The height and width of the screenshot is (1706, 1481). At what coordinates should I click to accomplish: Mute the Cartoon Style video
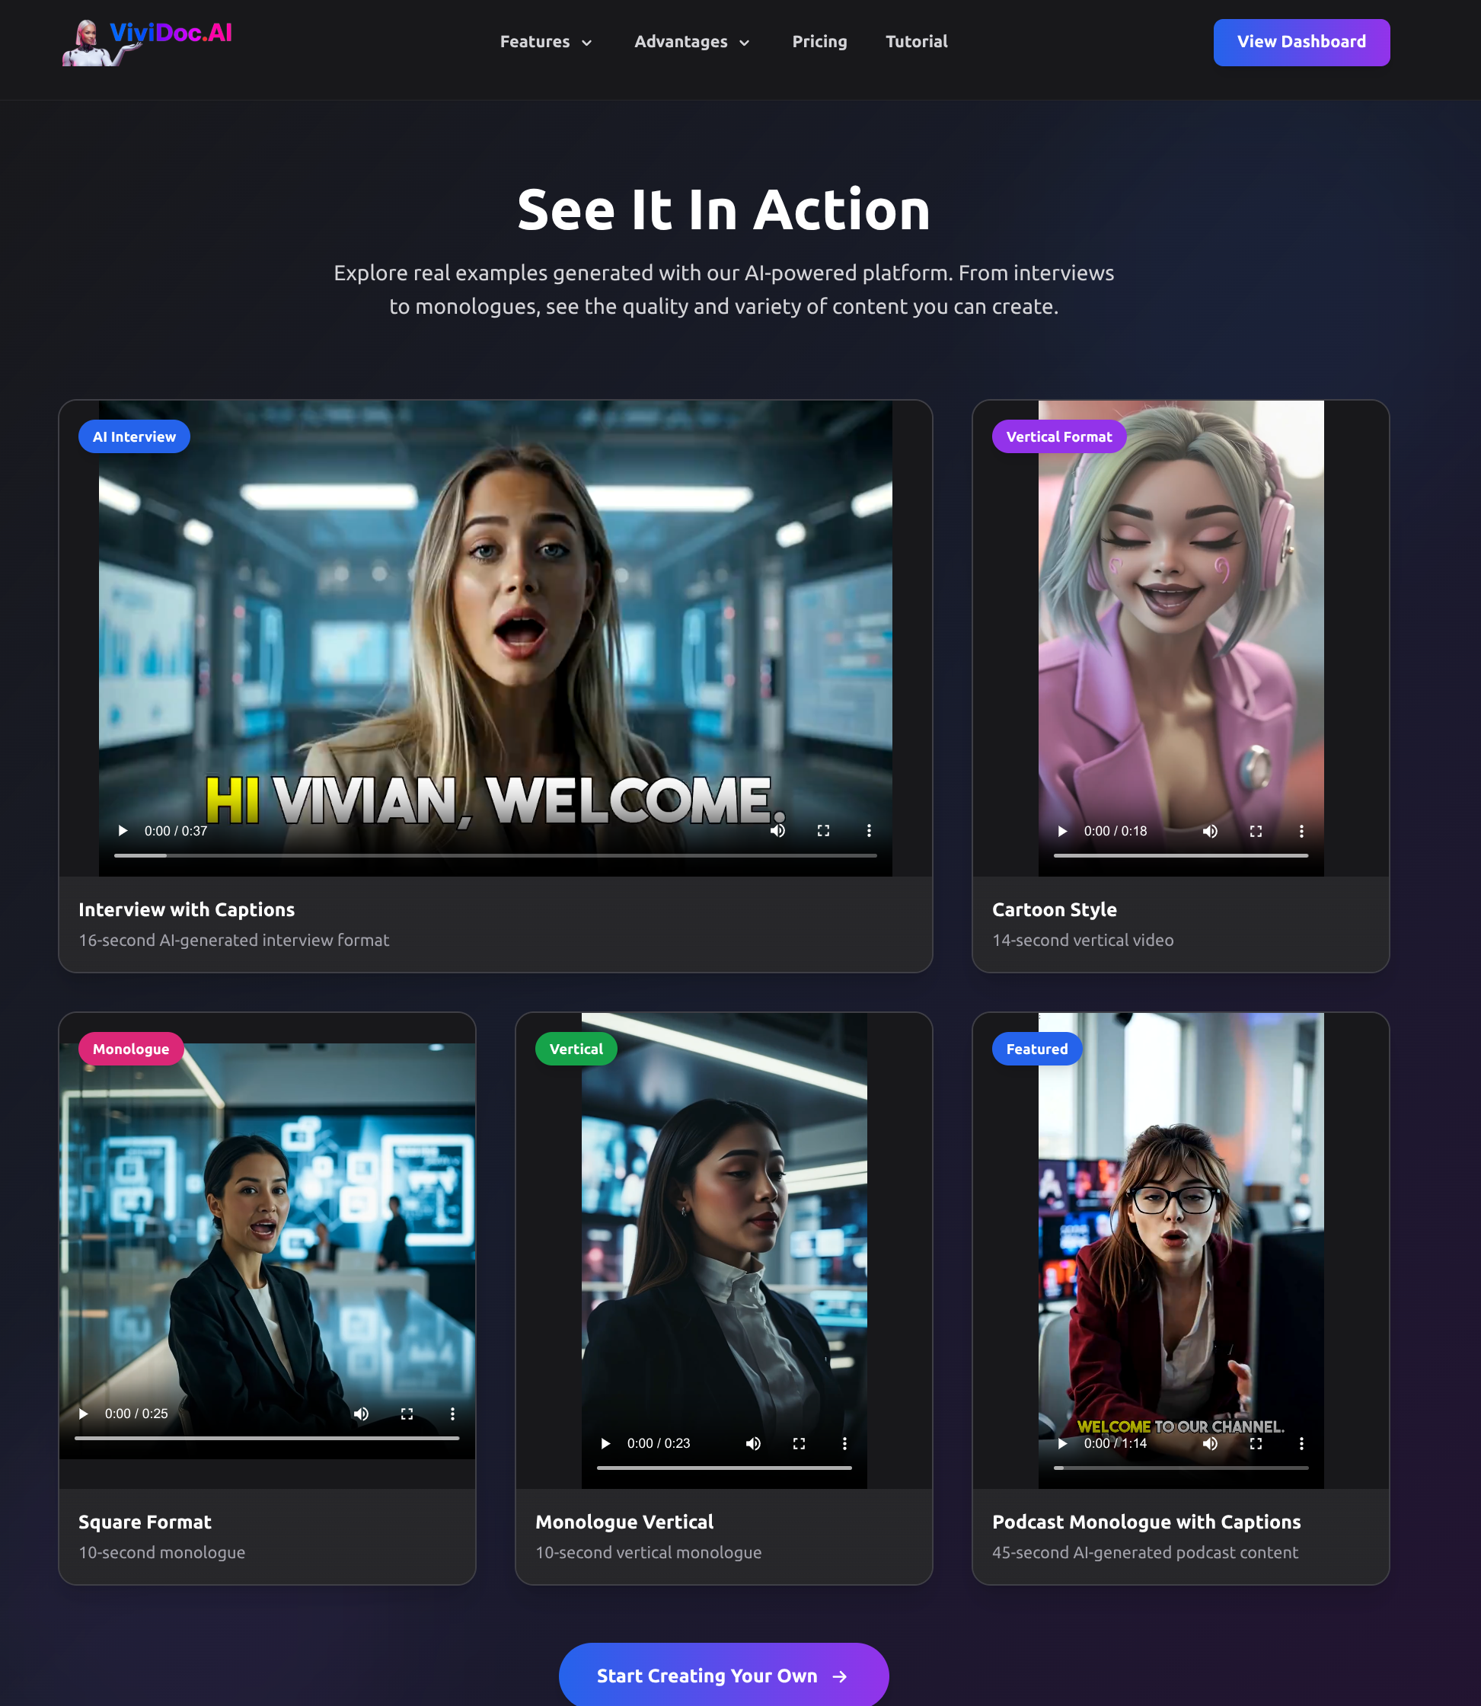pyautogui.click(x=1210, y=831)
